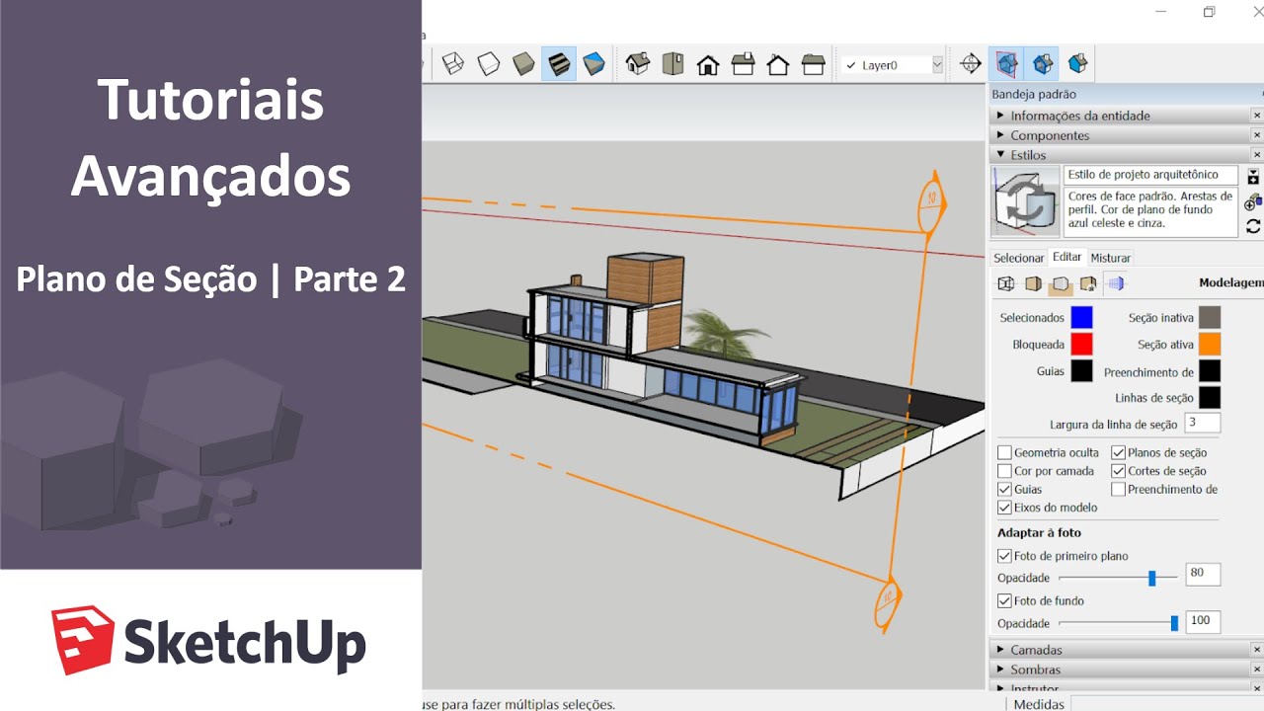The width and height of the screenshot is (1264, 711).
Task: Toggle the Geometria oculta checkbox
Action: click(x=1004, y=453)
